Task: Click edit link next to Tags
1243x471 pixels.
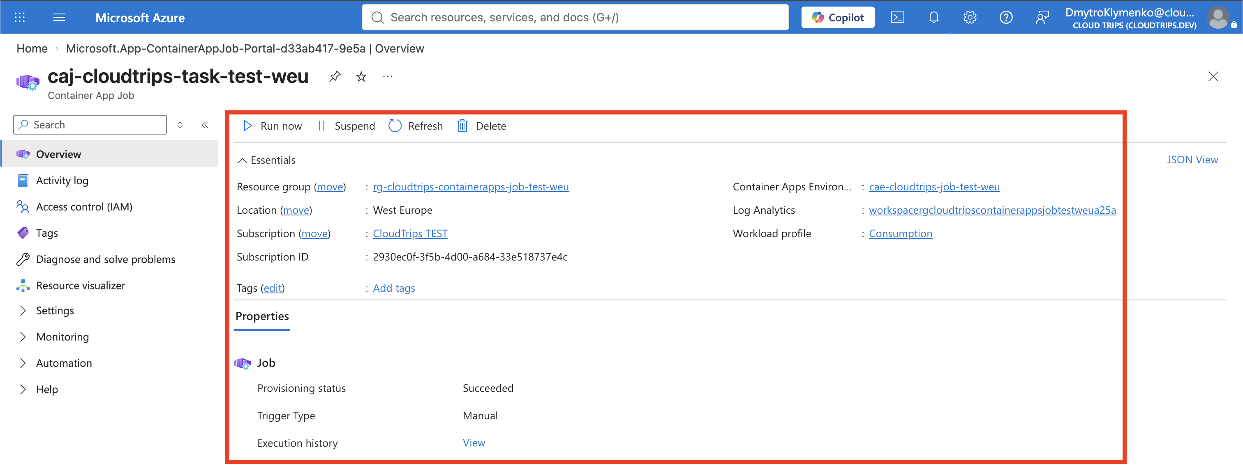Action: [273, 288]
